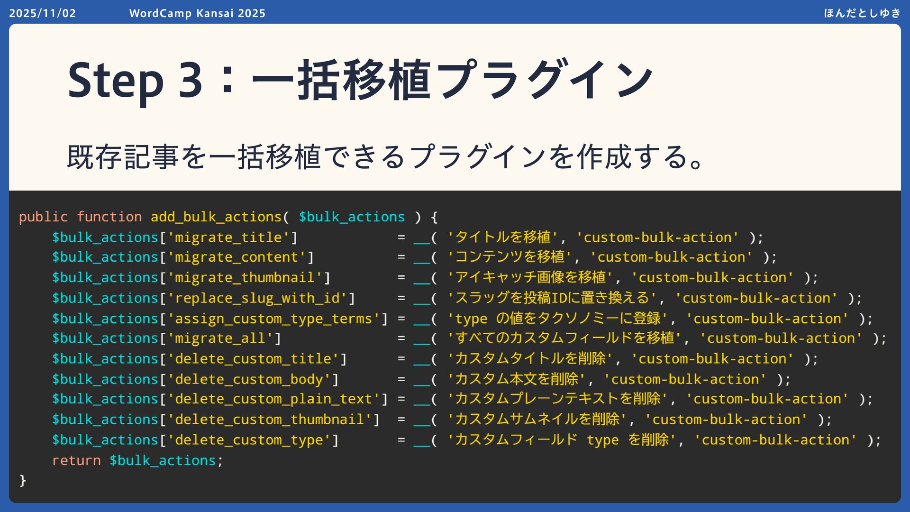Click the slide title 'Step 3：一括移植プラグイン'
The width and height of the screenshot is (910, 512).
(x=360, y=80)
